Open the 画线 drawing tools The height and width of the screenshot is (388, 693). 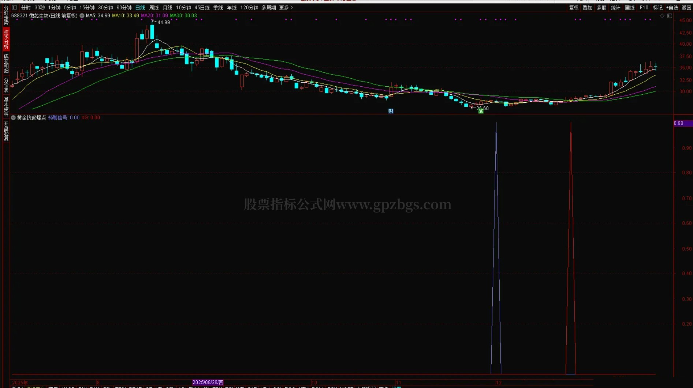[630, 7]
